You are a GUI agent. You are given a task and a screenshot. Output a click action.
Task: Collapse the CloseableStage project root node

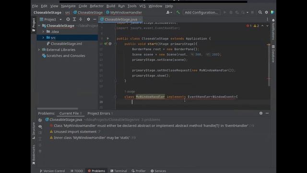pyautogui.click(x=39, y=25)
